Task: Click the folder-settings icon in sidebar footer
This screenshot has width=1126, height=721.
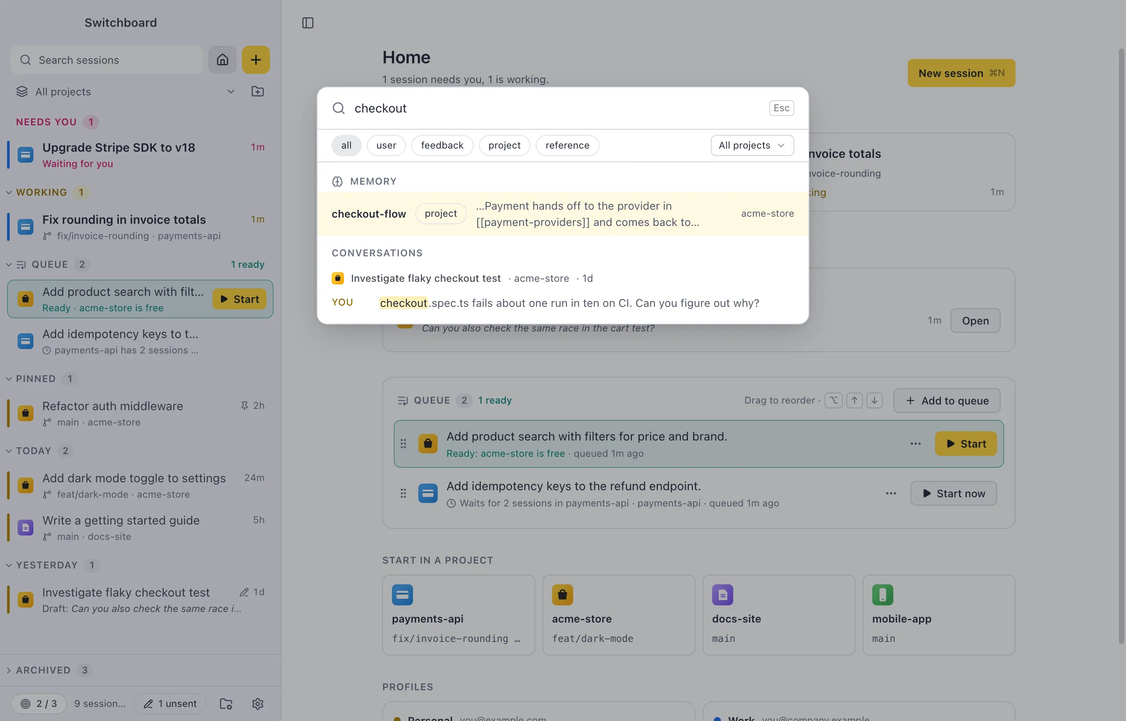Action: [x=226, y=704]
